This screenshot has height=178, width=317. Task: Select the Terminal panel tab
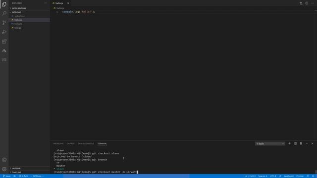[102, 144]
